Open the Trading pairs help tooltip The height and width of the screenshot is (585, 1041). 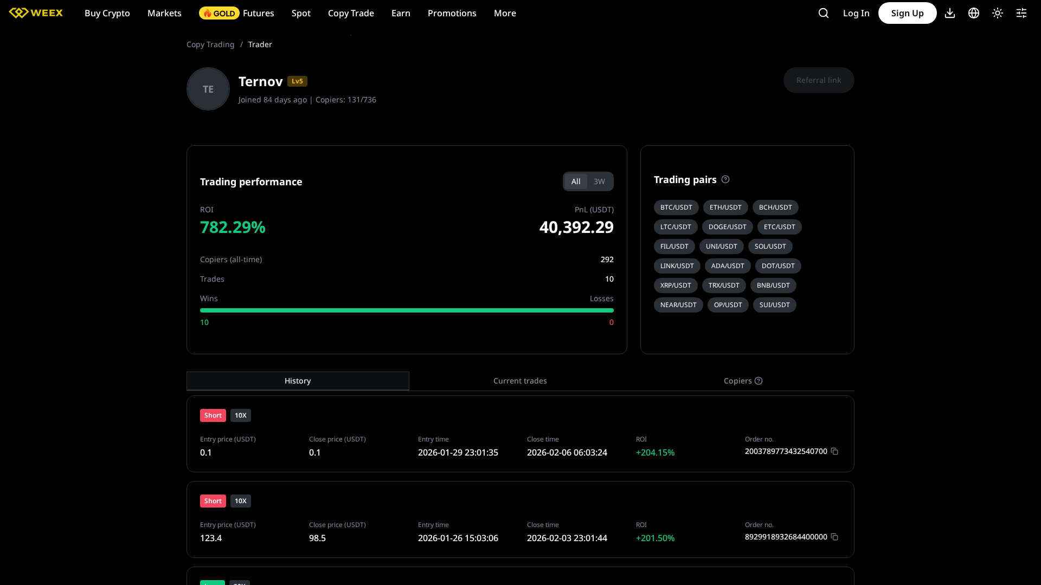click(x=725, y=179)
